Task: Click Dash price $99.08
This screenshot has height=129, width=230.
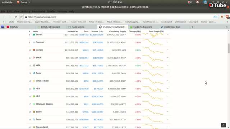Action: click(86, 73)
